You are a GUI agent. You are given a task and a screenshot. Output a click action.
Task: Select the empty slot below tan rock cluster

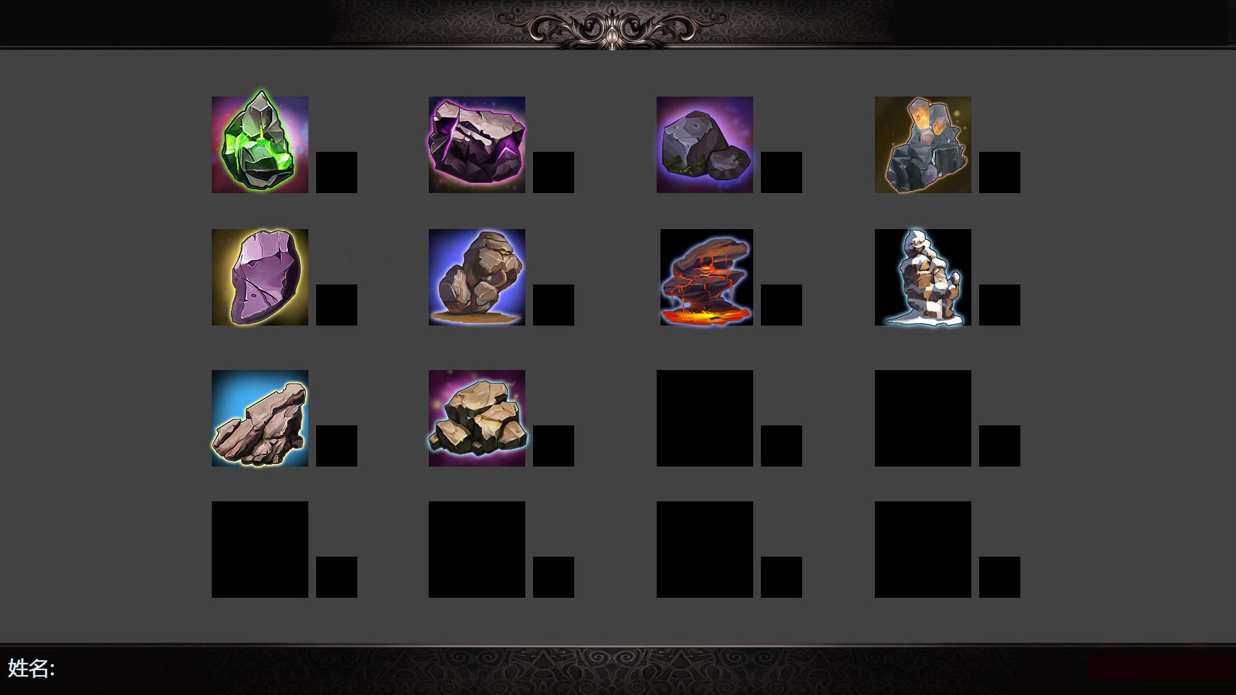(x=477, y=550)
